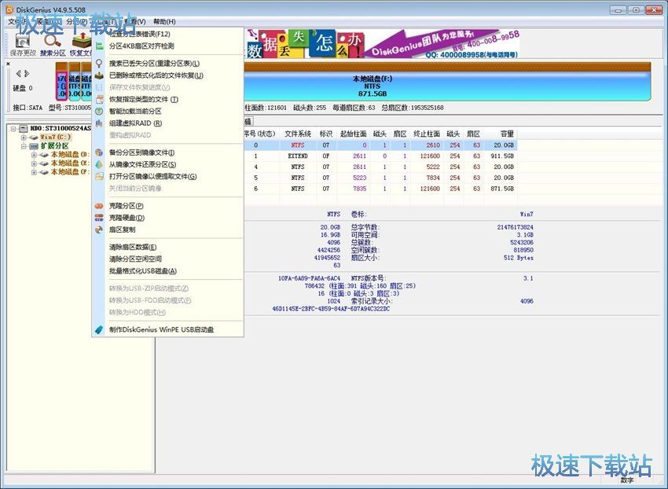Screen dimensions: 668x489
Task: Select 本地磁盘 (F:) label in tree
Action: pos(70,172)
